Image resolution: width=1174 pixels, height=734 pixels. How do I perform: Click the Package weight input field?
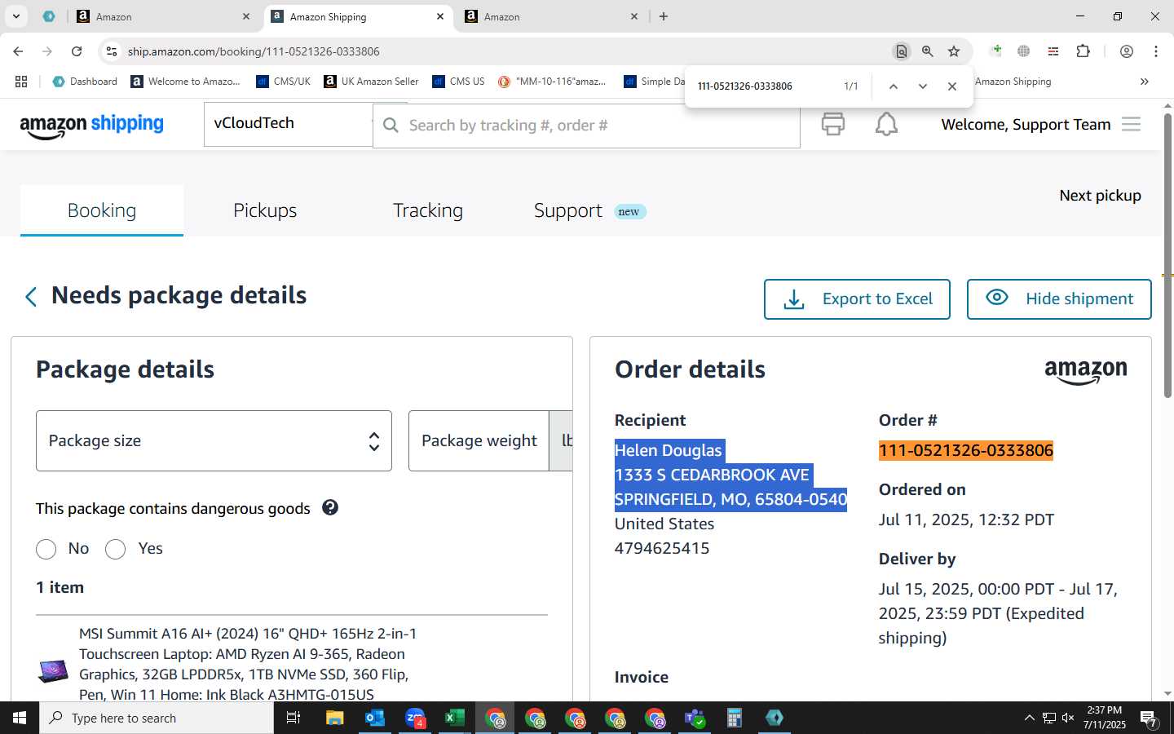pyautogui.click(x=479, y=440)
